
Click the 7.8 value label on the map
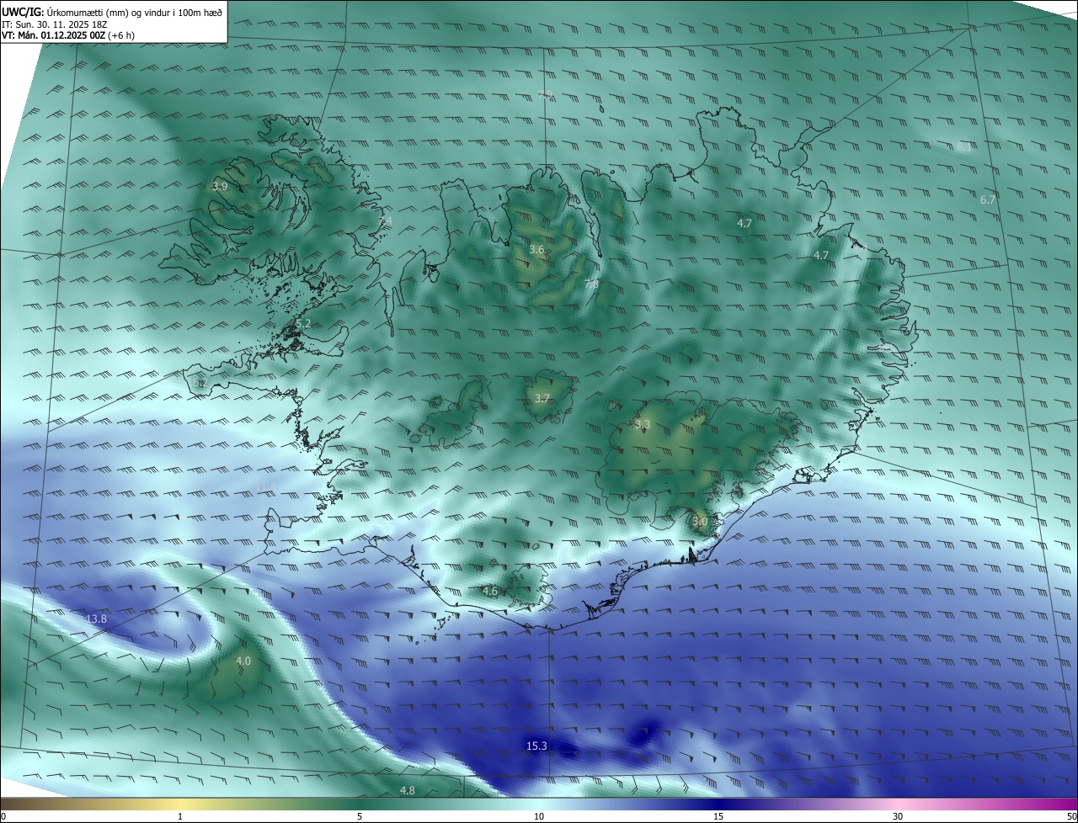(591, 284)
